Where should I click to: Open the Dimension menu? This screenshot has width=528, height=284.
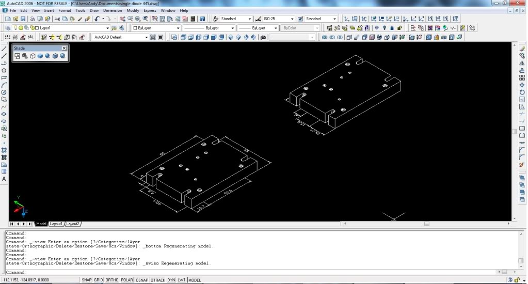point(113,10)
